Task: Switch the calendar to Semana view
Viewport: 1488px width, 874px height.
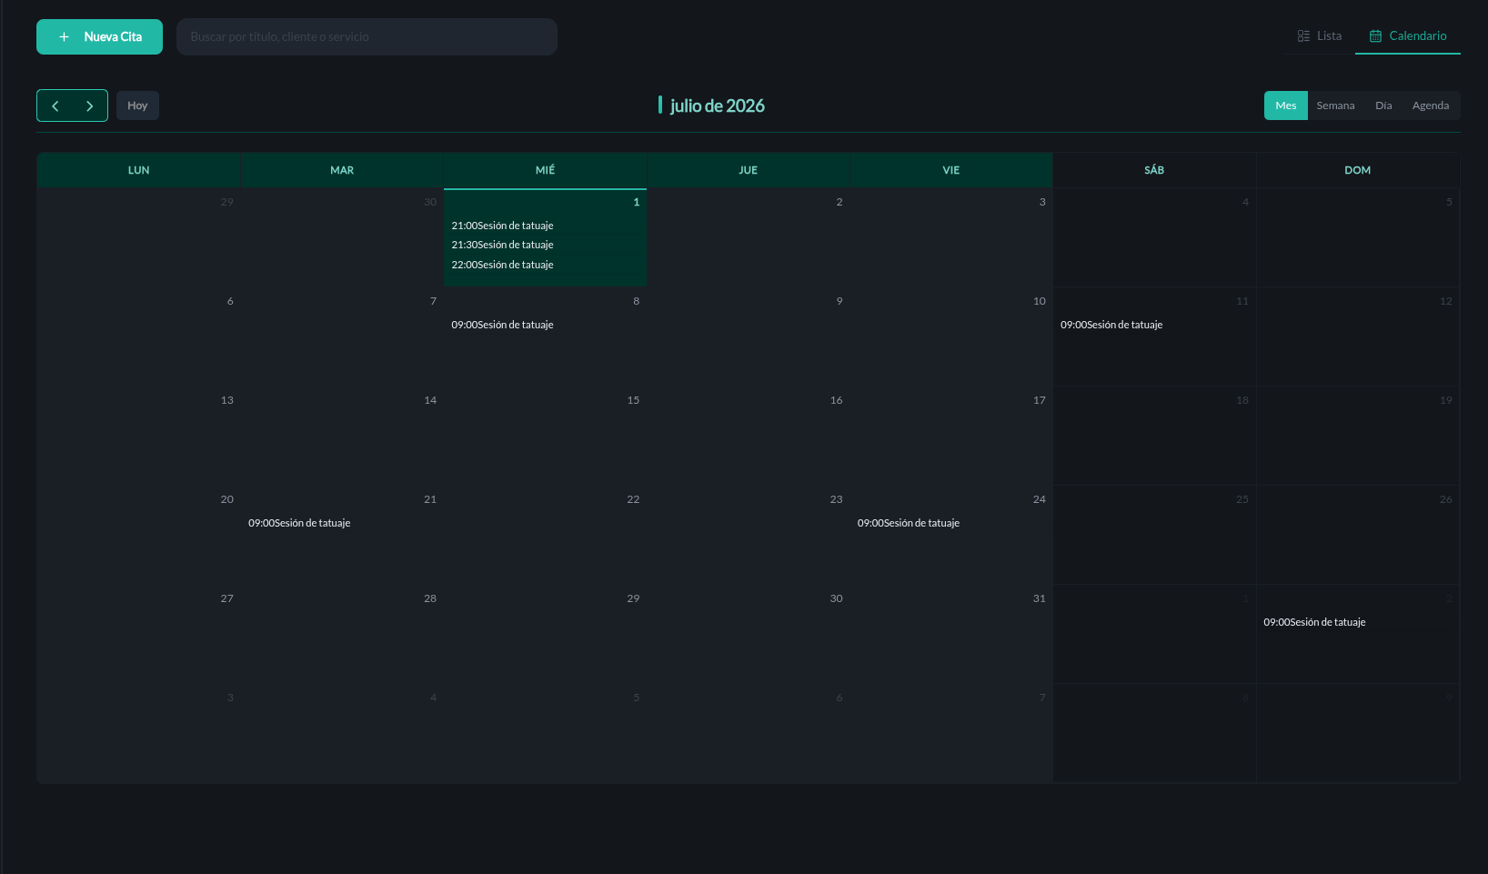Action: (x=1335, y=105)
